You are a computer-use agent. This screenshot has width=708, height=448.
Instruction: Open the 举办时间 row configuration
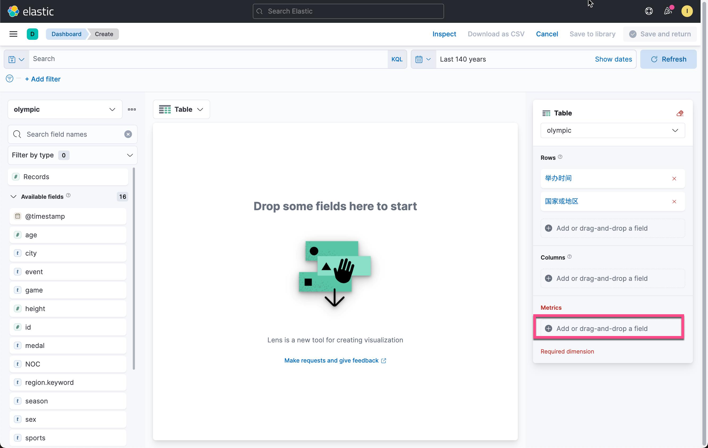[x=558, y=178]
